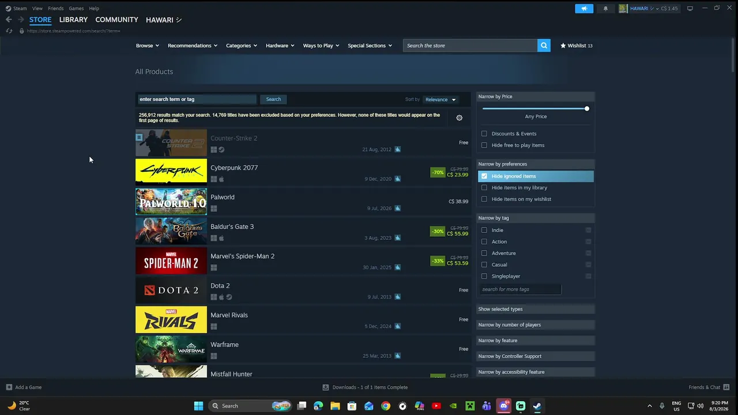Uncheck Hide ignored items
This screenshot has height=415, width=738.
pyautogui.click(x=484, y=176)
